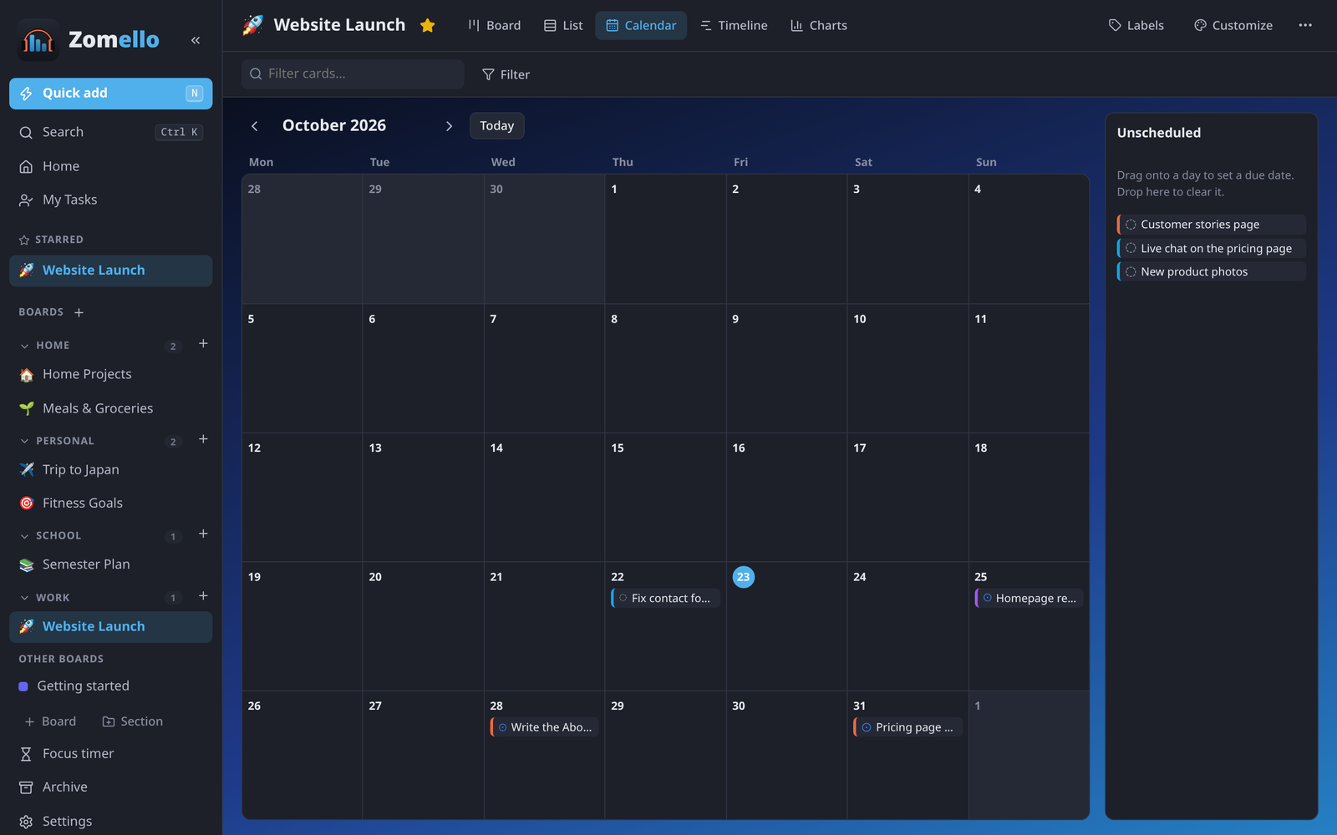Select the highlighted day 23

coord(744,577)
